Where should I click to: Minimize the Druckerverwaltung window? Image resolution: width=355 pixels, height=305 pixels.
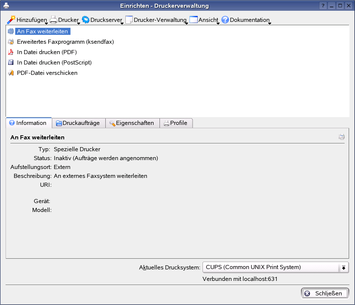click(x=332, y=6)
